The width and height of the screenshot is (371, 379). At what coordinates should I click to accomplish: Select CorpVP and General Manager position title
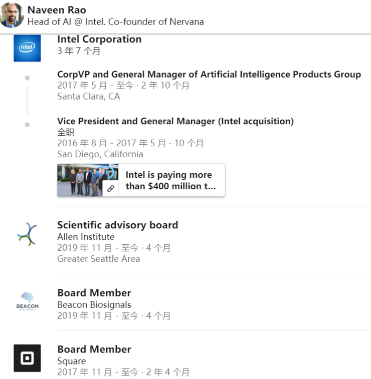pyautogui.click(x=209, y=74)
